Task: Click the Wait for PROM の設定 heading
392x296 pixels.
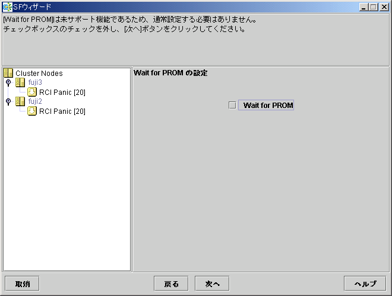Action: pos(170,73)
